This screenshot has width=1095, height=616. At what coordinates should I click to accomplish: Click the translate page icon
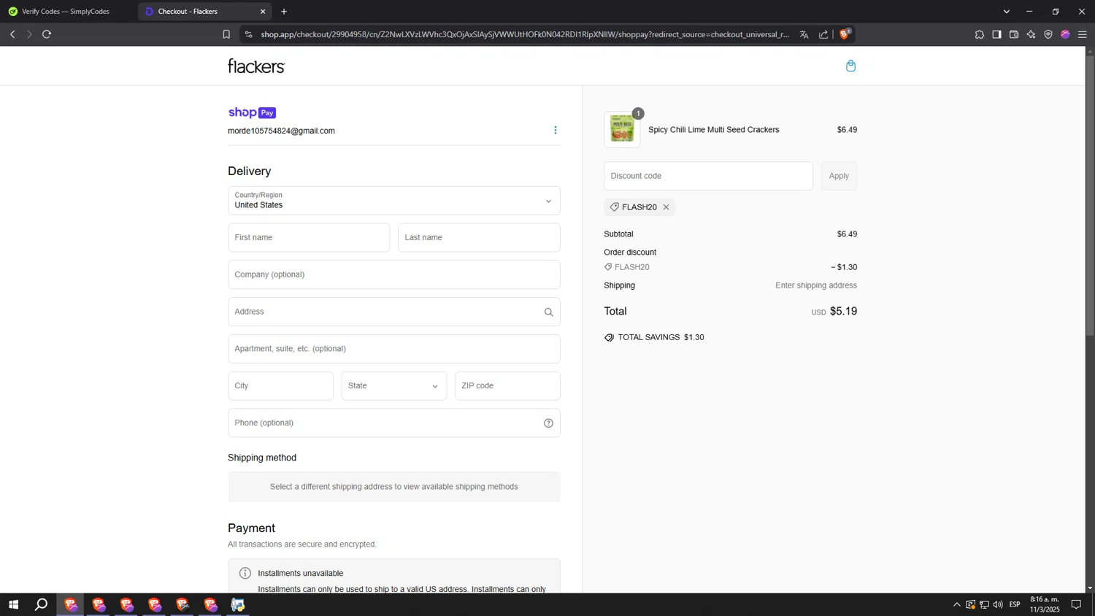tap(804, 34)
